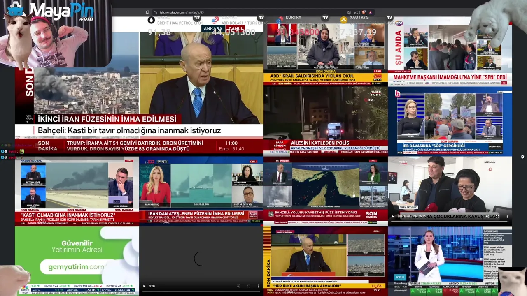Select the tv100 İran'dan Ateşlenen Füze tile
Image resolution: width=527 pixels, height=296 pixels.
point(201,191)
